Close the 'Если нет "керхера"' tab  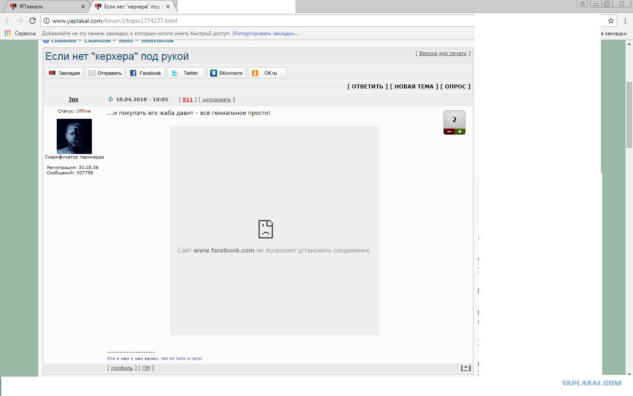pyautogui.click(x=168, y=7)
